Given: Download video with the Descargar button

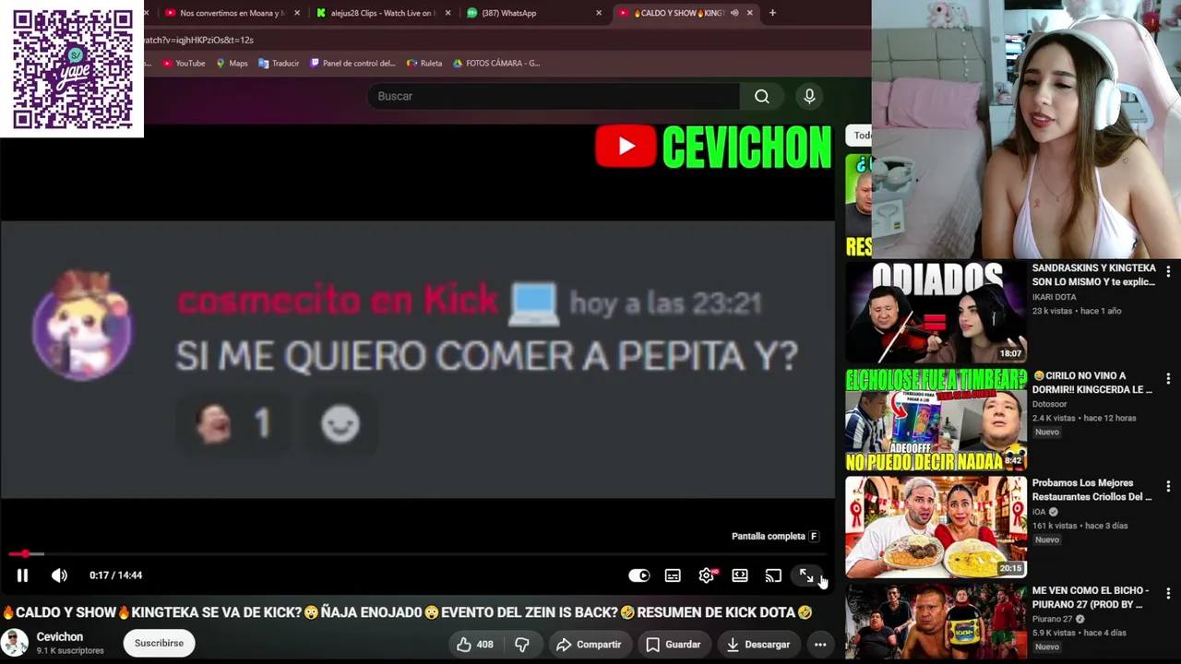Looking at the screenshot, I should tap(758, 645).
